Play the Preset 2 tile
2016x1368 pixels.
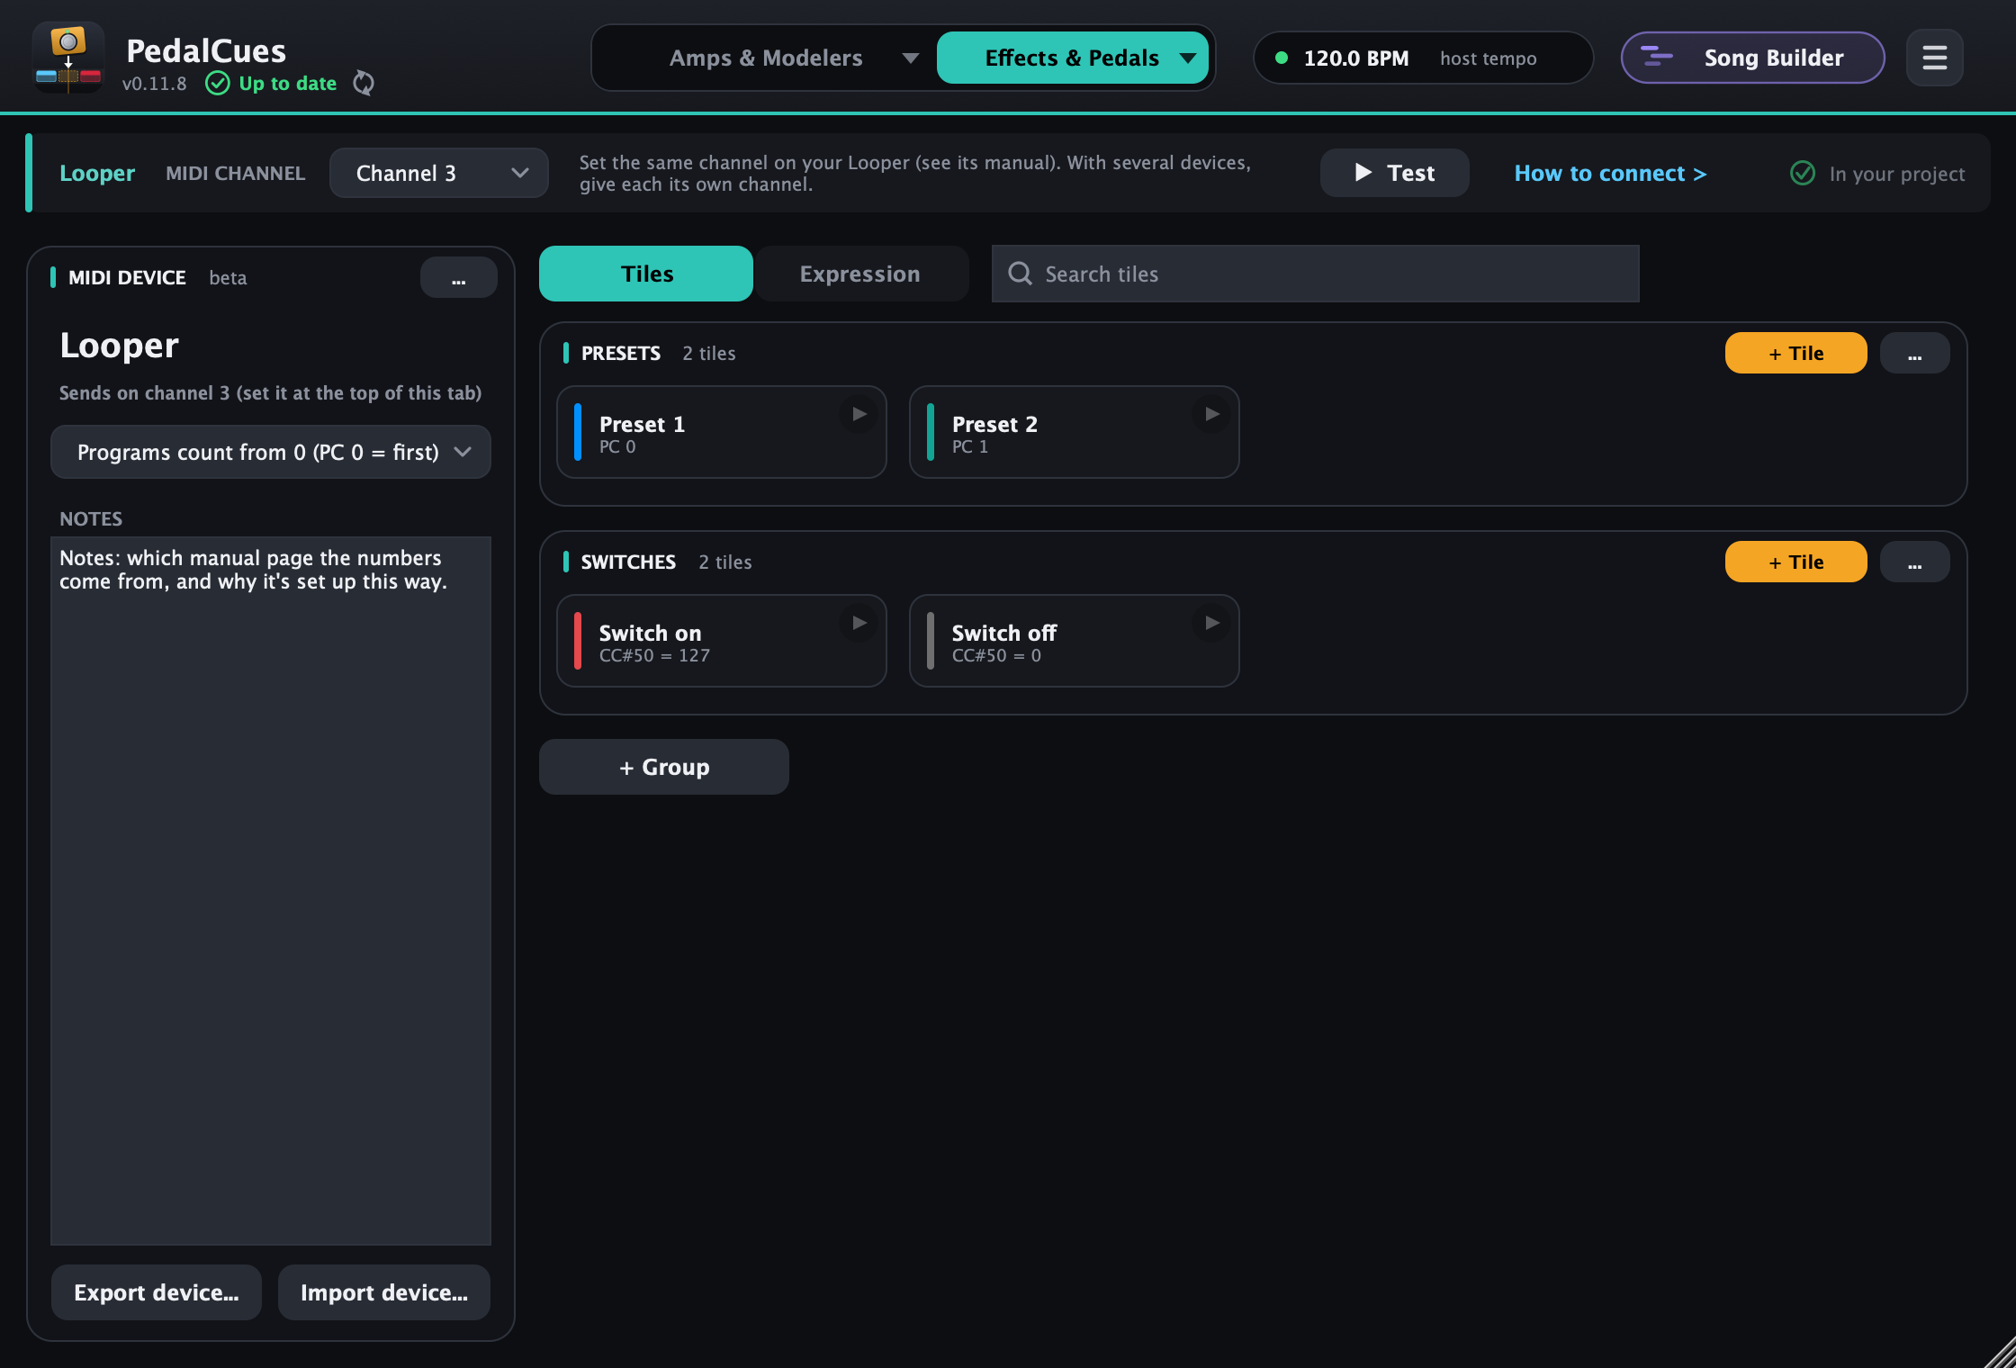1212,414
